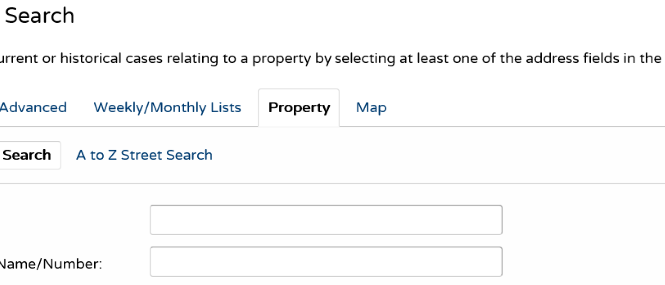Switch to weekly and monthly case lists
The height and width of the screenshot is (285, 665).
coord(167,107)
